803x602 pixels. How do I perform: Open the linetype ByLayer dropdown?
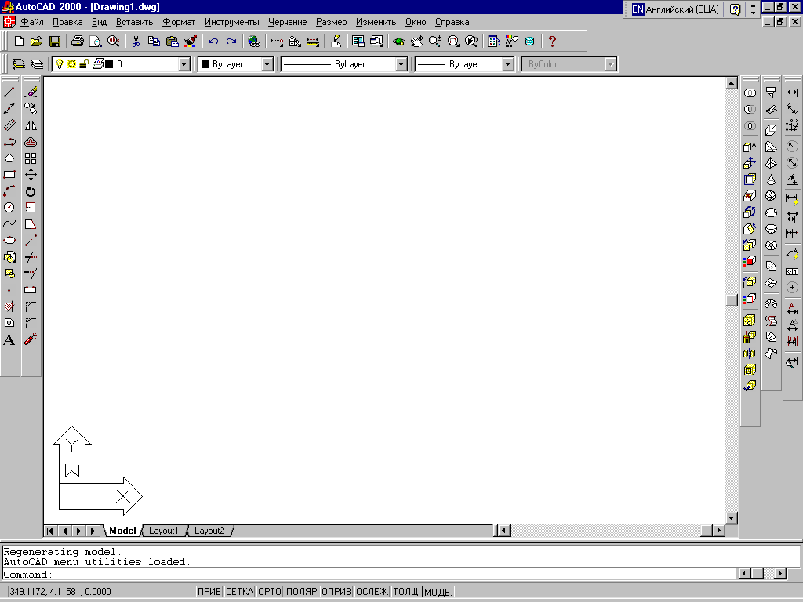click(x=401, y=64)
